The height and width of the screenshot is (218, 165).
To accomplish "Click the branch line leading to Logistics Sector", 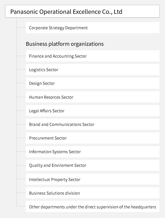I will point(21,69).
